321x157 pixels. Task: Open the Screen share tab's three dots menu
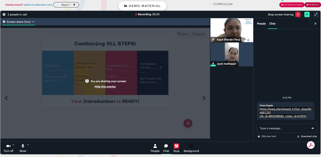coord(33,22)
